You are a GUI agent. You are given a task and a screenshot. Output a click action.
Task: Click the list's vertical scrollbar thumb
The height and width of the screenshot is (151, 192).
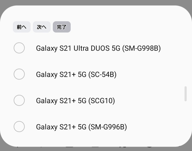pyautogui.click(x=186, y=94)
